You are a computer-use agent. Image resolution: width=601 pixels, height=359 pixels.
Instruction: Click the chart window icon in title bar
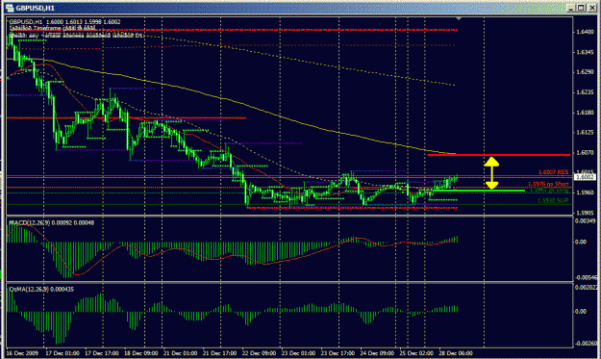point(10,8)
